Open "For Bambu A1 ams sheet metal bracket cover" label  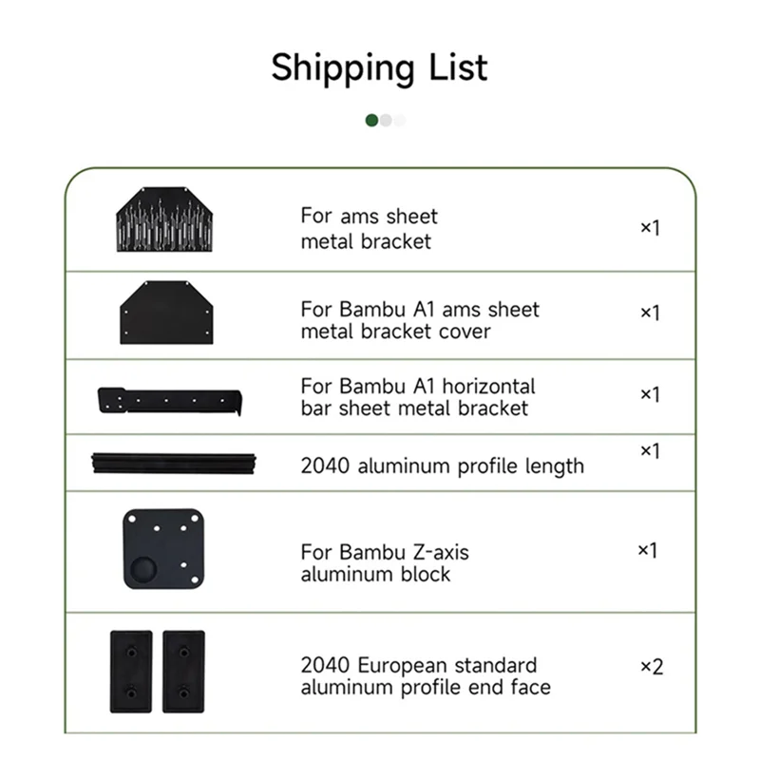coord(419,321)
